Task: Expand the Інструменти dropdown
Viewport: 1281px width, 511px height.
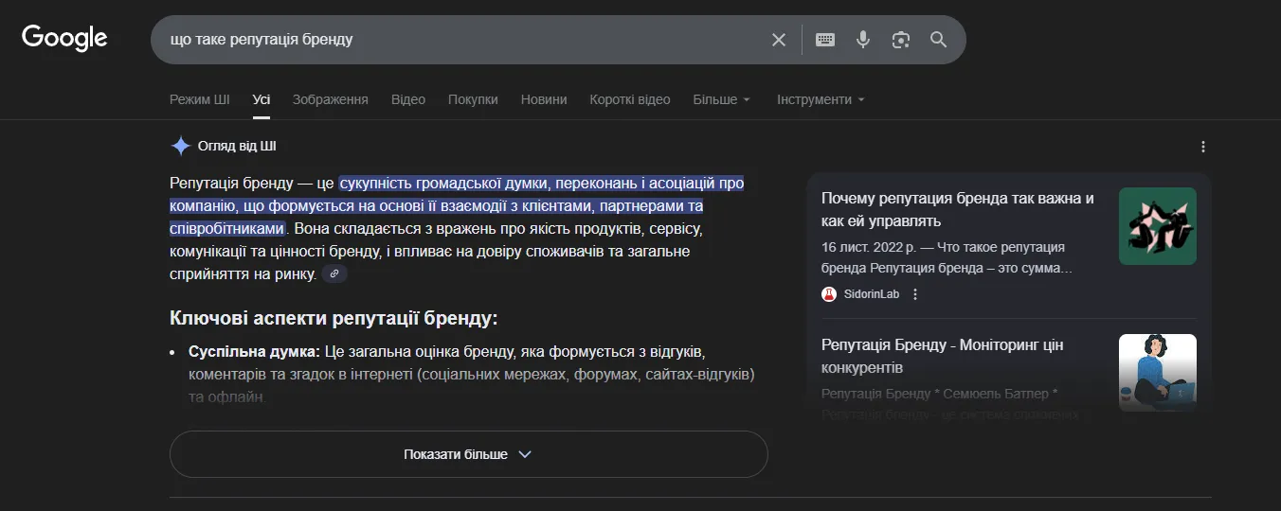Action: [821, 99]
